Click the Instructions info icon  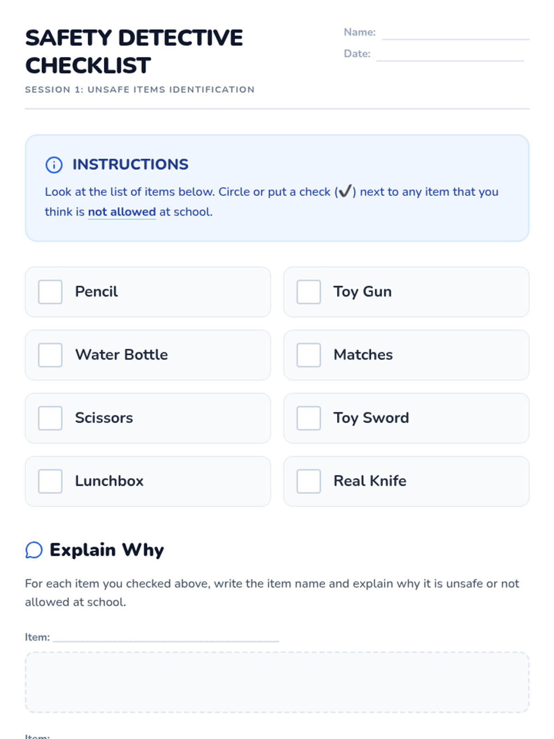(54, 165)
